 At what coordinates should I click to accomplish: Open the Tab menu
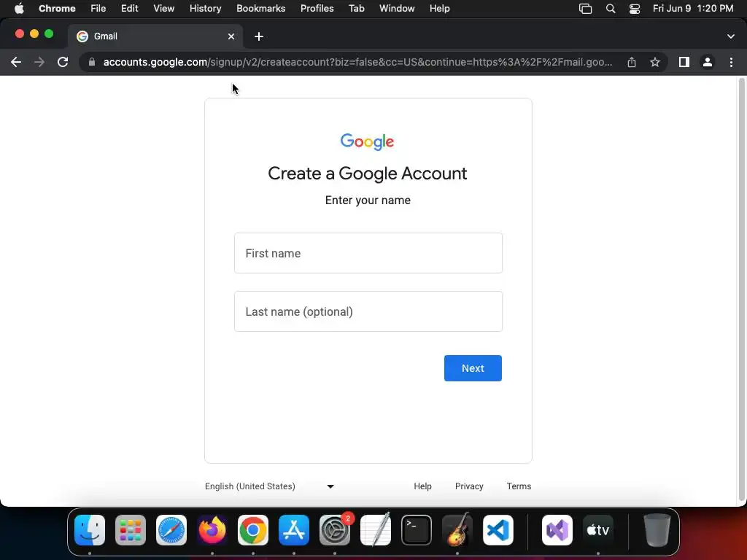coord(356,9)
